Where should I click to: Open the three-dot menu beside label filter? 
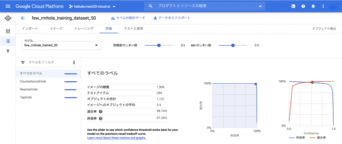coord(74,62)
